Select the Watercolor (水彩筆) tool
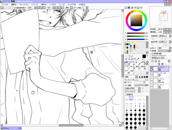 click(143, 63)
